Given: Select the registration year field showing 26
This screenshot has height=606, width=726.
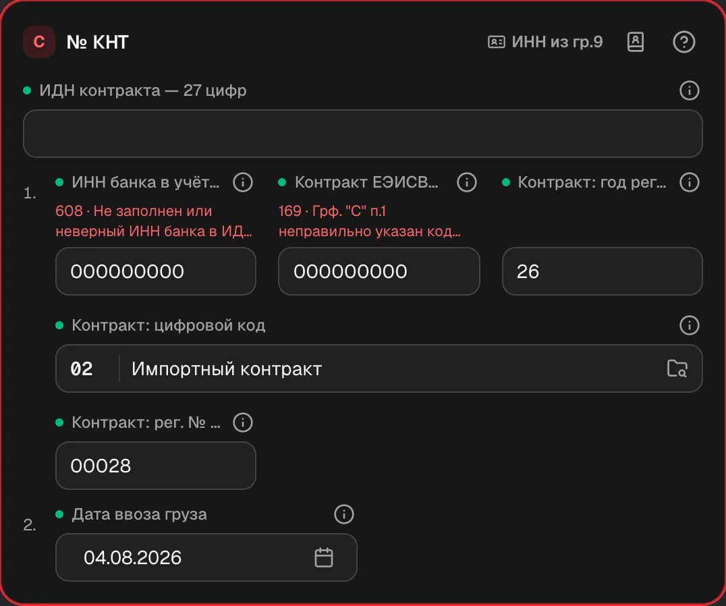Looking at the screenshot, I should point(603,271).
